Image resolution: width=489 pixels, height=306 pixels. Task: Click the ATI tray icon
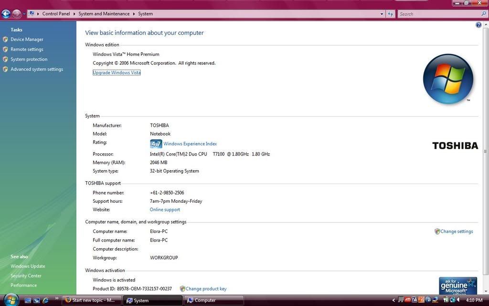point(408,300)
